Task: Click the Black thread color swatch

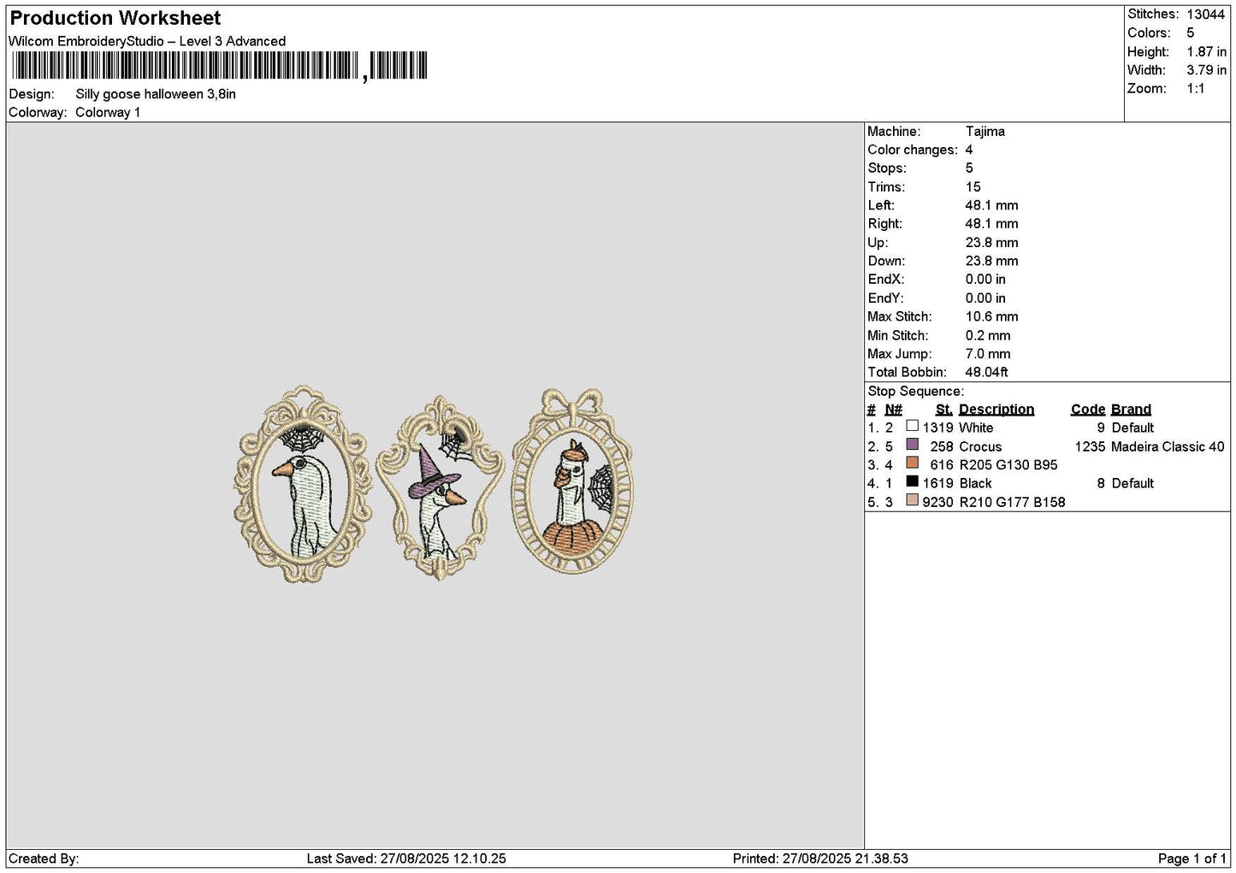Action: [912, 481]
